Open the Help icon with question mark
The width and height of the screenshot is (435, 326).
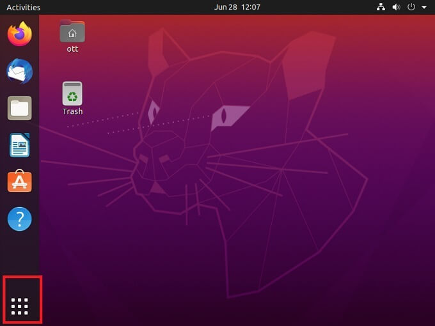[19, 219]
